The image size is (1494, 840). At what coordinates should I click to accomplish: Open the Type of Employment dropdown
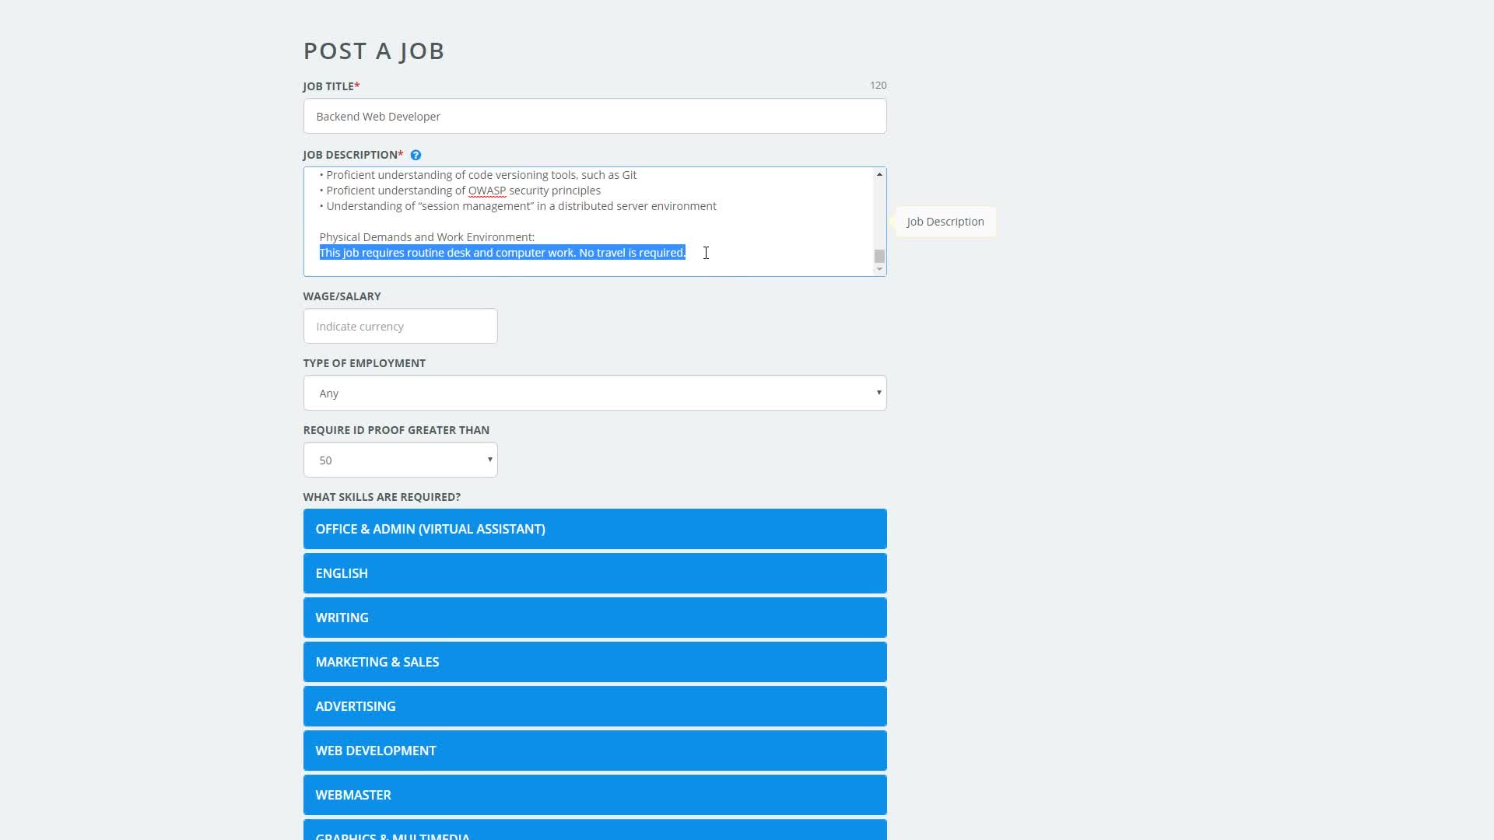594,393
